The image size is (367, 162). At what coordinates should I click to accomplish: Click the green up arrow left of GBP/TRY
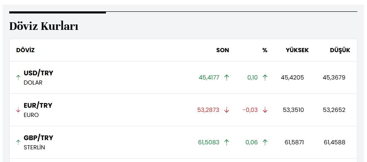click(18, 142)
